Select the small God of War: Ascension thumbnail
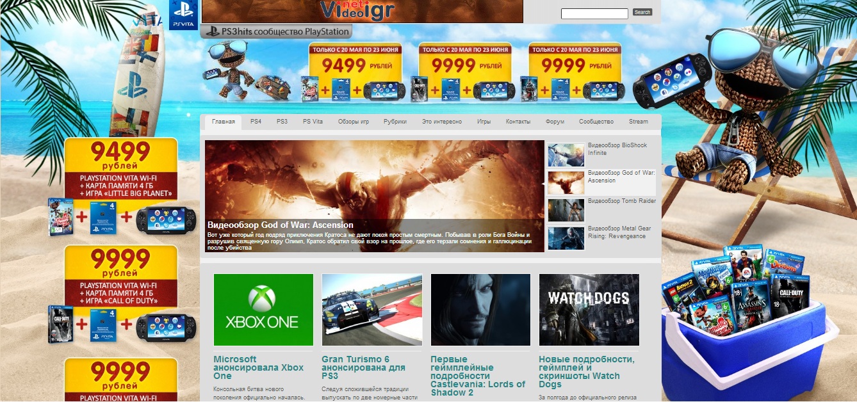The height and width of the screenshot is (402, 857). pos(566,183)
